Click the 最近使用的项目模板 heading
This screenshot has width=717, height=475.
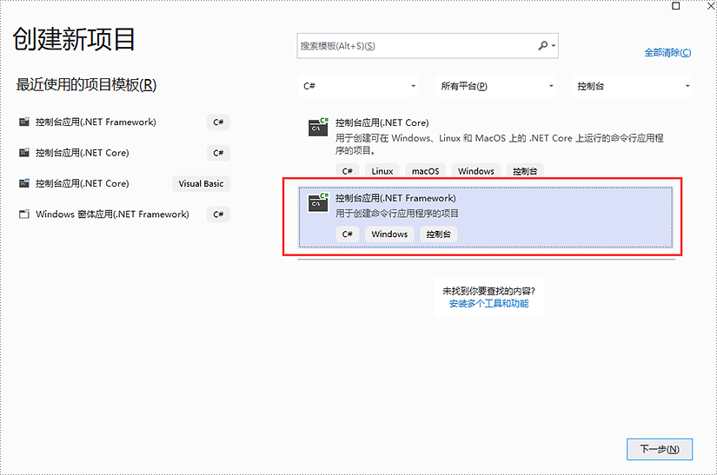pyautogui.click(x=86, y=84)
